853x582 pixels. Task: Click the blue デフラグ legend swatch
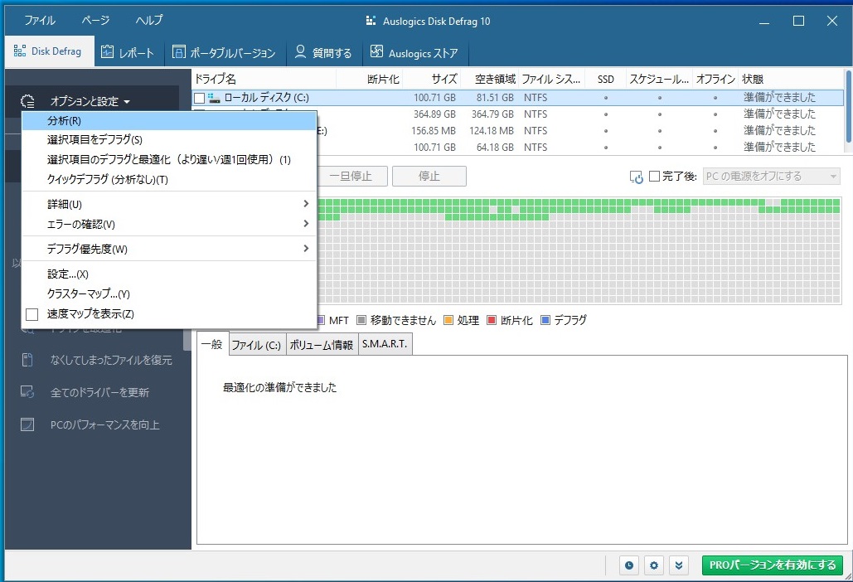click(545, 320)
